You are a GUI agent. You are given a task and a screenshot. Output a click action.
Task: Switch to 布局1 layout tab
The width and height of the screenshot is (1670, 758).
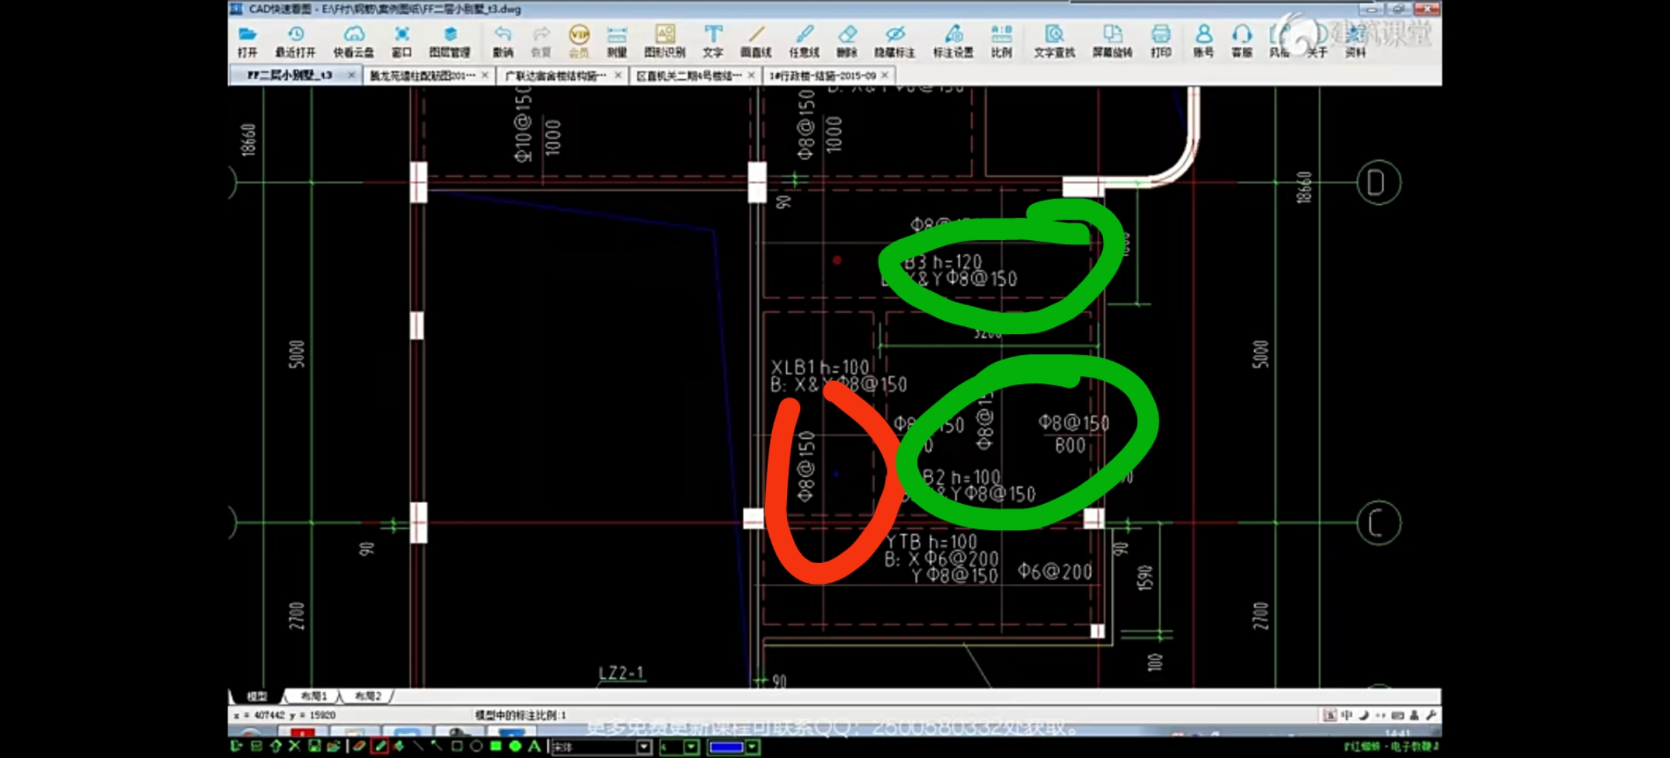click(313, 696)
